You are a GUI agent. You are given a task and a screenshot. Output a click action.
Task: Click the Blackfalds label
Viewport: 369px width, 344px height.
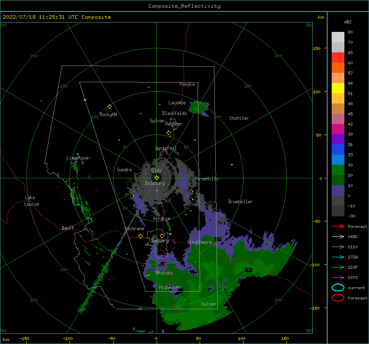(174, 113)
